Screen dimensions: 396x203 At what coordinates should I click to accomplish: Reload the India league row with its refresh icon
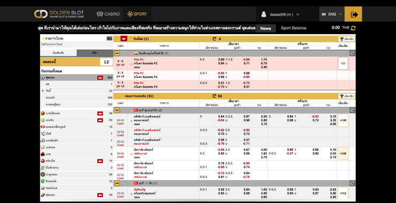coord(352,53)
